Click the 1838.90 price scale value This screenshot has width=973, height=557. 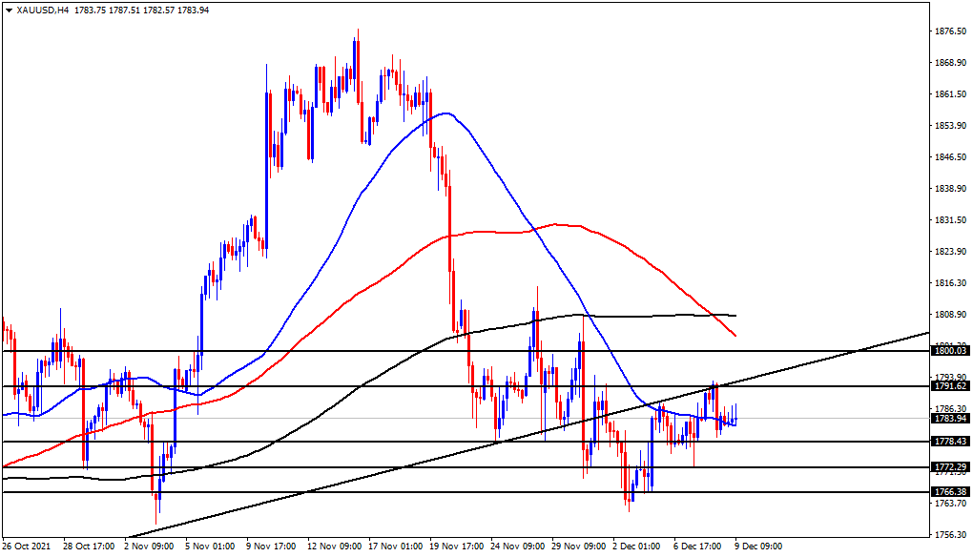951,189
